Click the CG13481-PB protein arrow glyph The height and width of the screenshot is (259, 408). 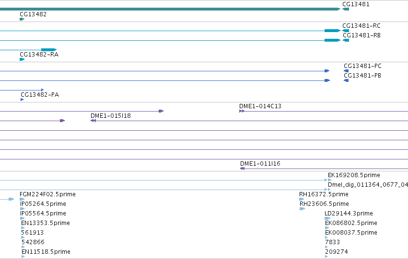pos(346,80)
